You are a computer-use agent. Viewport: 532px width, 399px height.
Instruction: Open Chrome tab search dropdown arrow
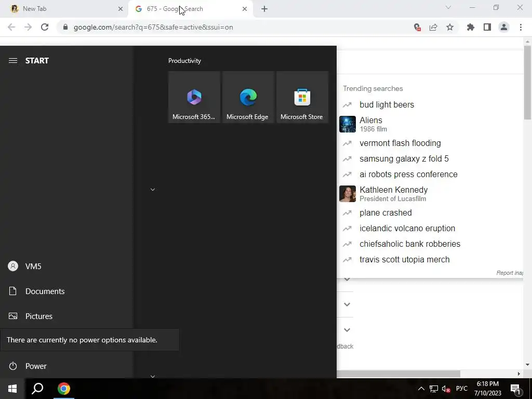pos(448,7)
